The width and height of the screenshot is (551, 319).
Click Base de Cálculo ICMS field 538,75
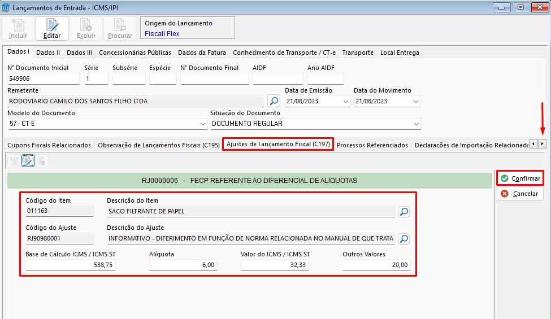tap(70, 265)
